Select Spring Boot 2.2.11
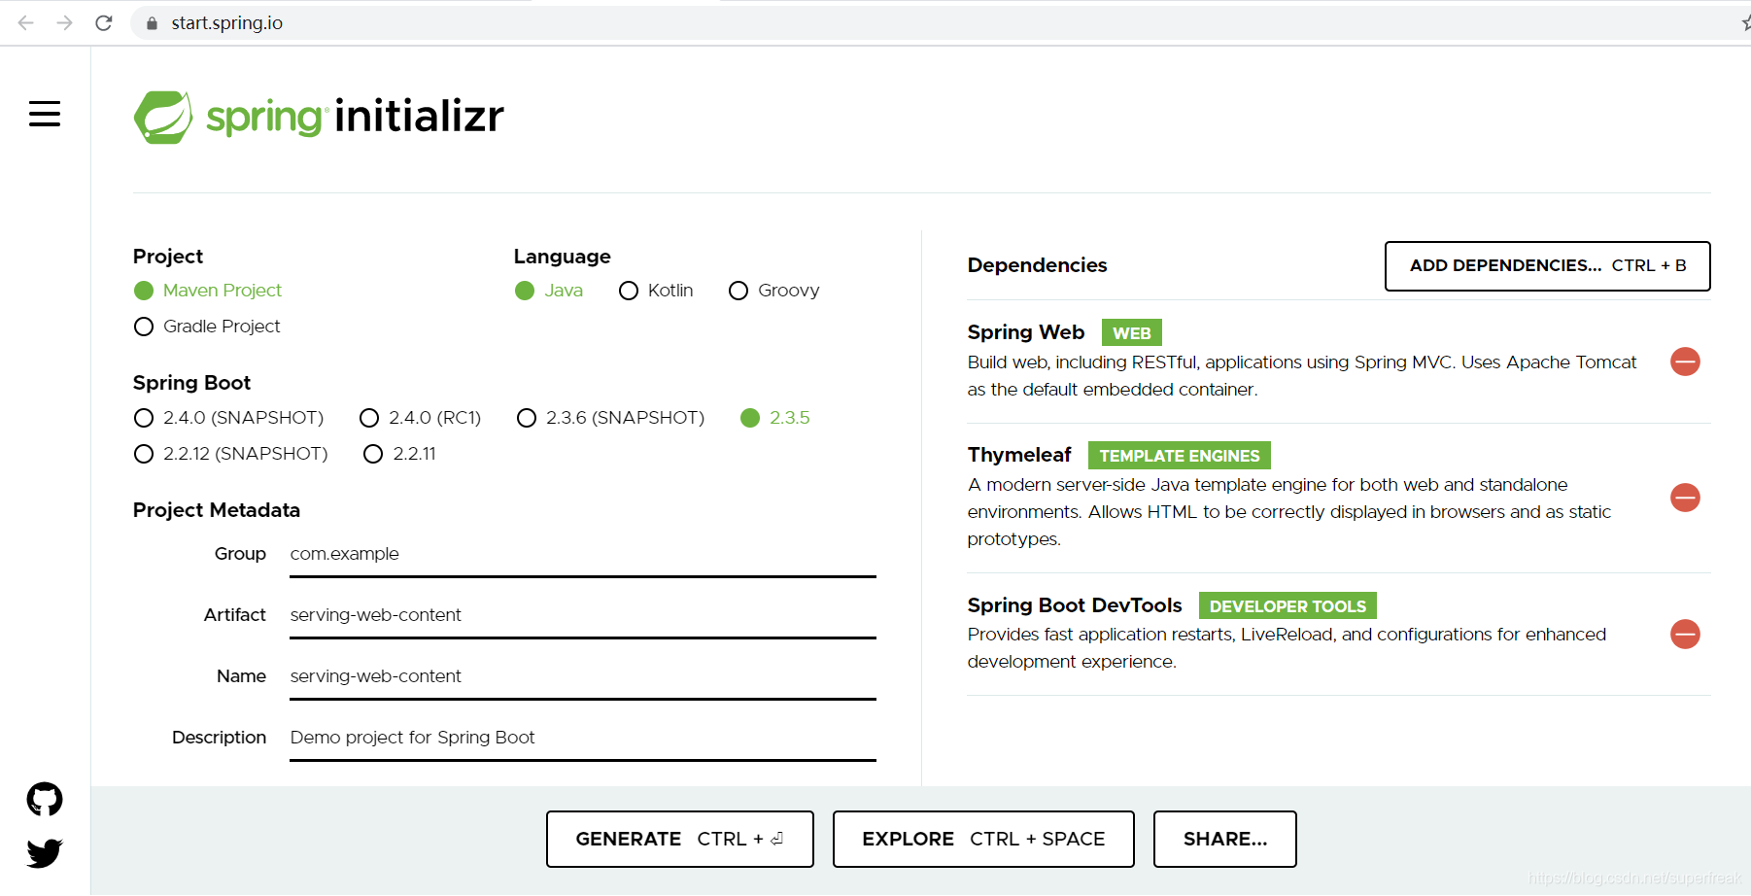The height and width of the screenshot is (896, 1751). [399, 454]
